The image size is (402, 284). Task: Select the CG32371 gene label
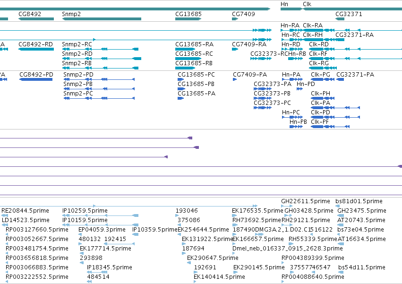pos(349,14)
